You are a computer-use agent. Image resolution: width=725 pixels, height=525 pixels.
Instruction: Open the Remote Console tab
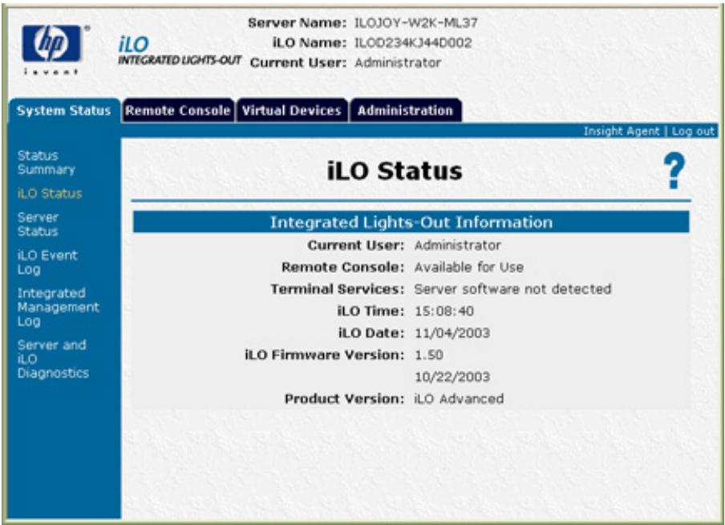click(x=178, y=111)
